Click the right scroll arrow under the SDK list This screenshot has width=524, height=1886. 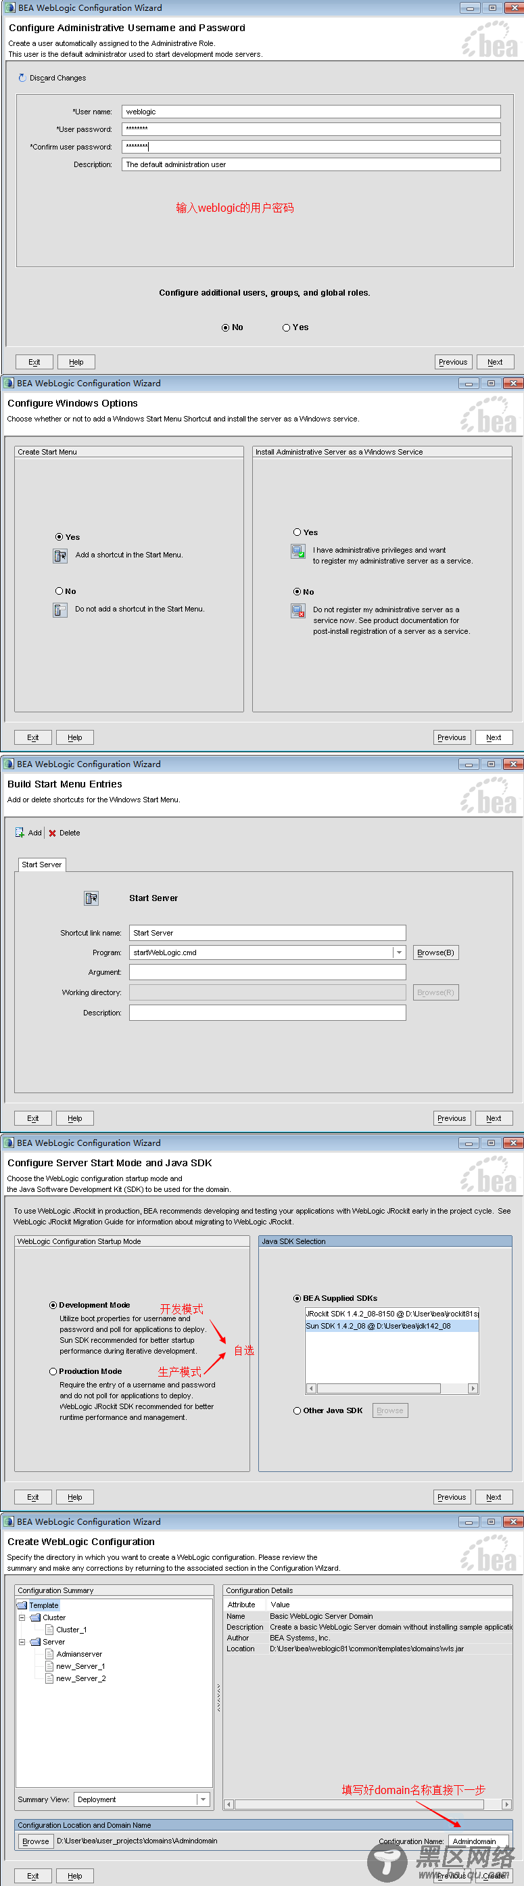pos(473,1388)
